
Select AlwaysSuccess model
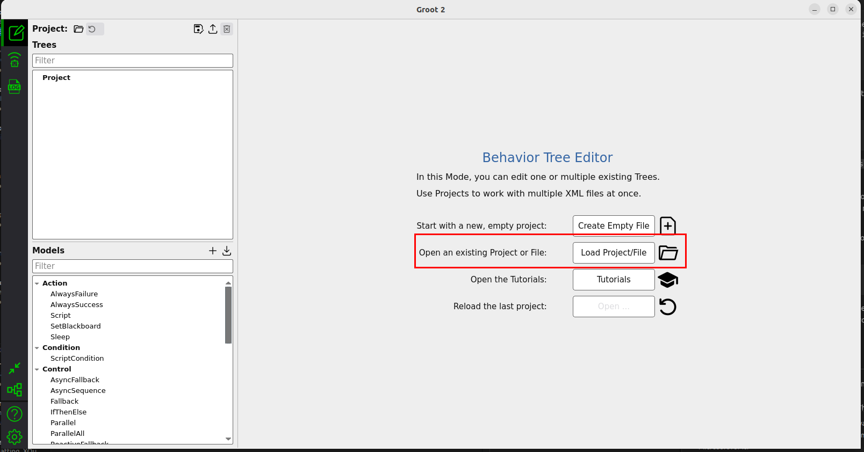click(77, 304)
